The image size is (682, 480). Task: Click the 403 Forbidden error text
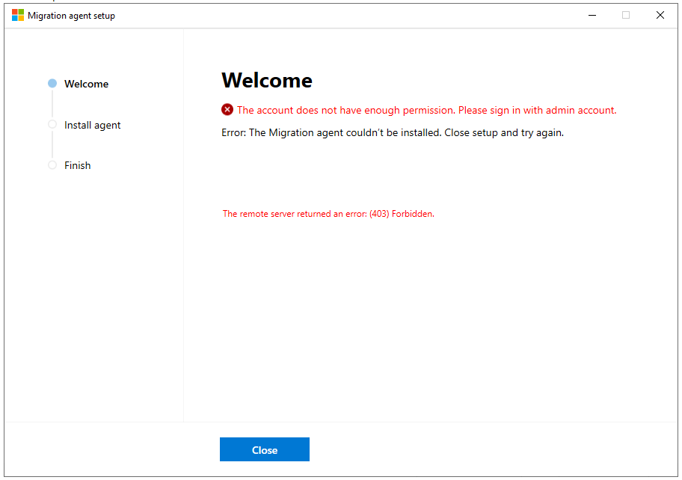(328, 213)
